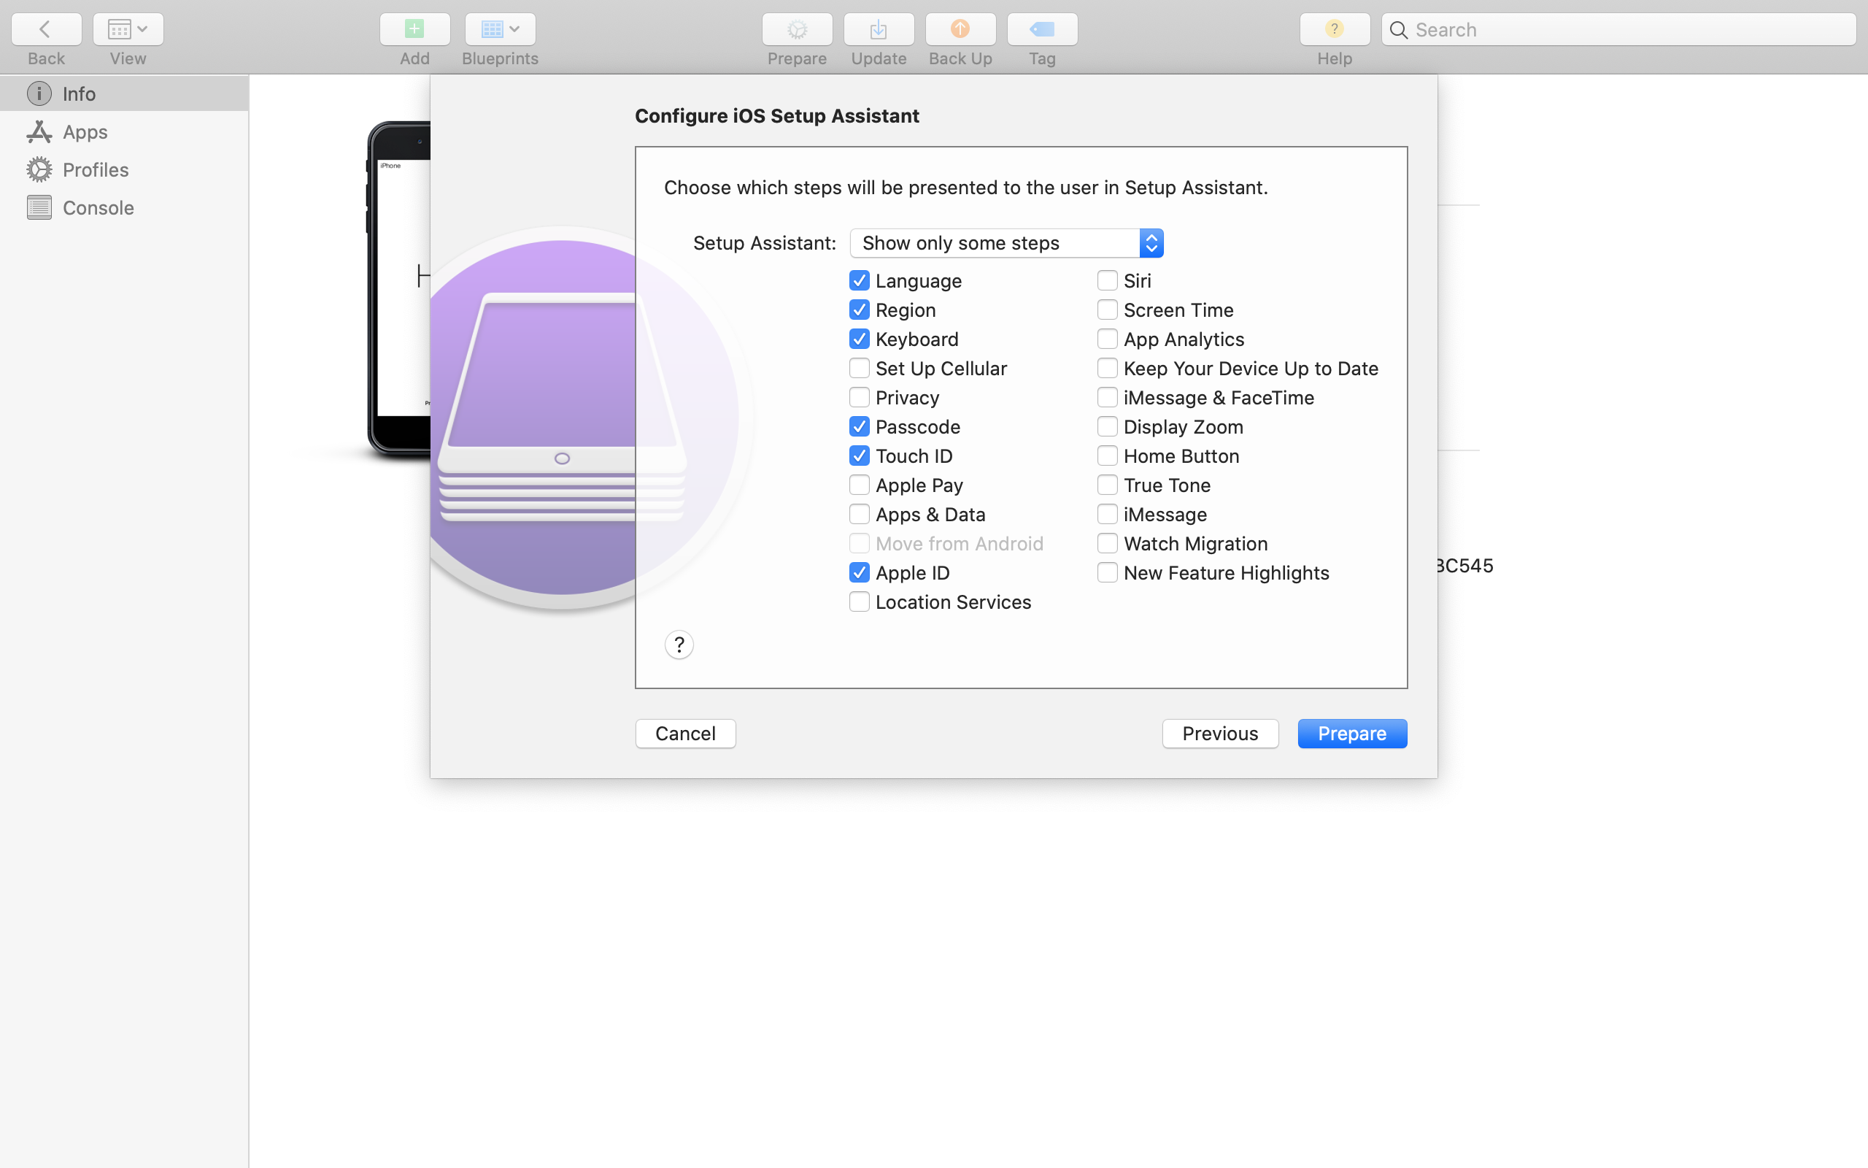Click the Add button in the toolbar
Viewport: 1868px width, 1168px height.
414,29
